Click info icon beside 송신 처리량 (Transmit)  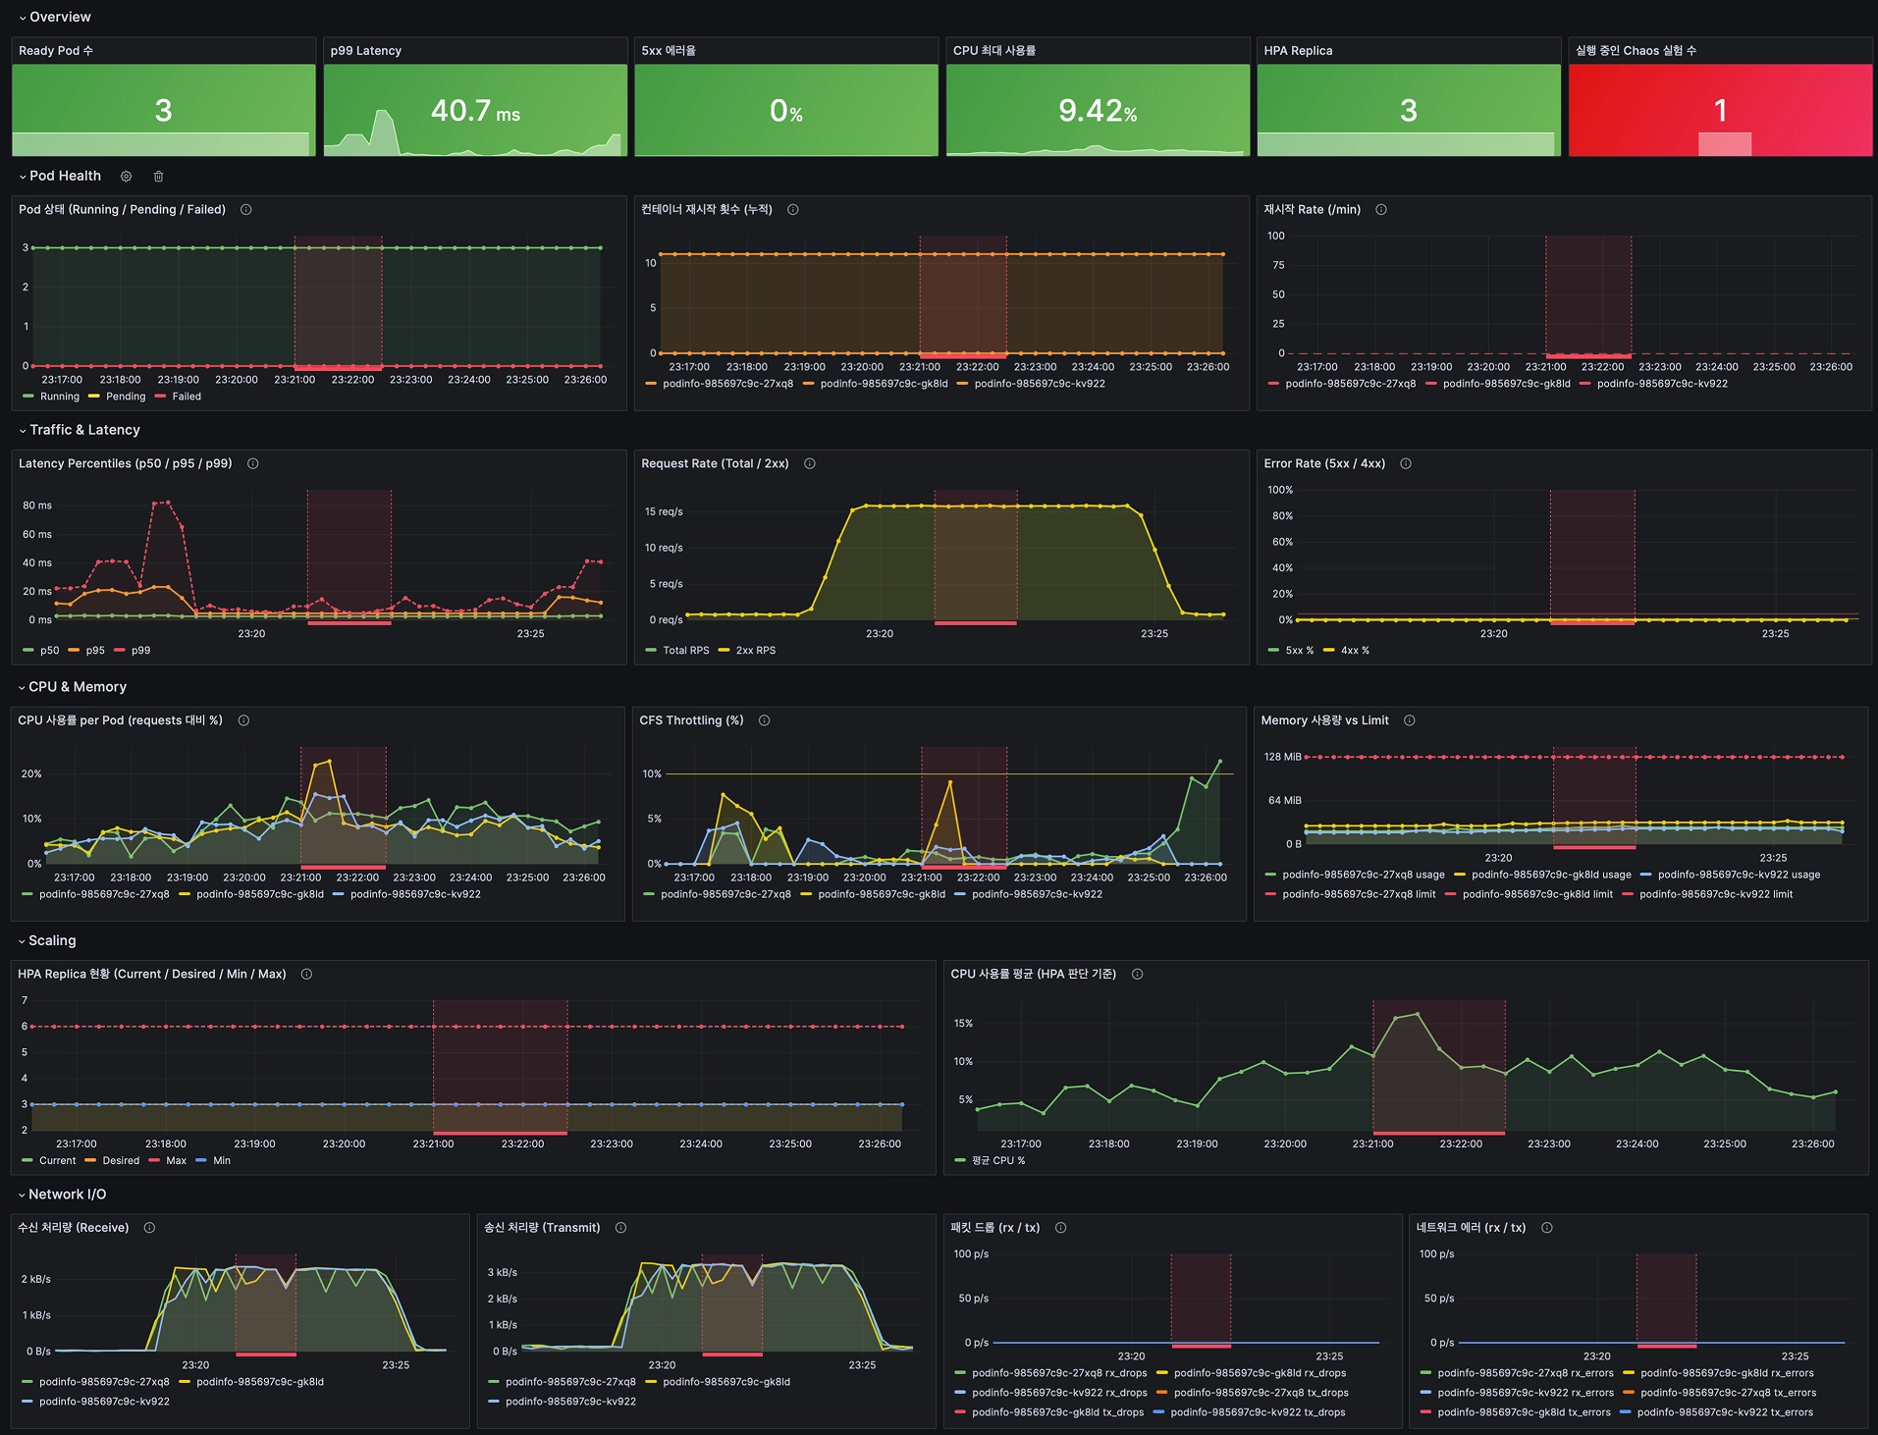click(621, 1228)
